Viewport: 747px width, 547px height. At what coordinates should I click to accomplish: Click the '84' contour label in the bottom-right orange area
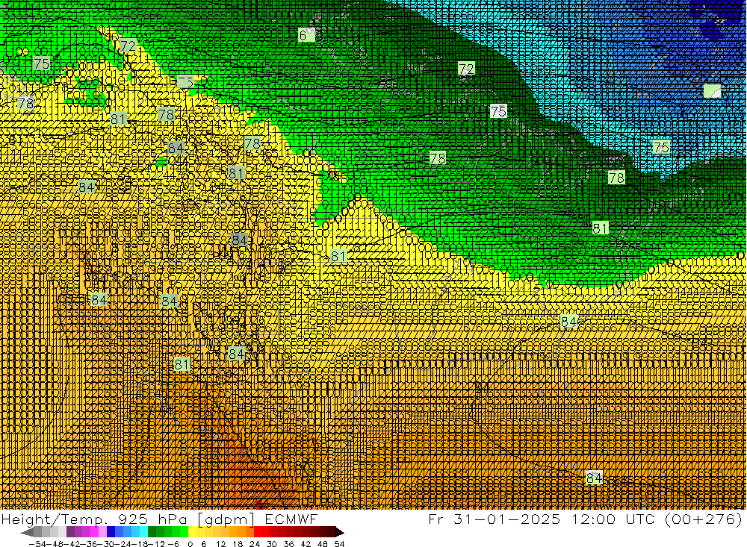tap(594, 478)
